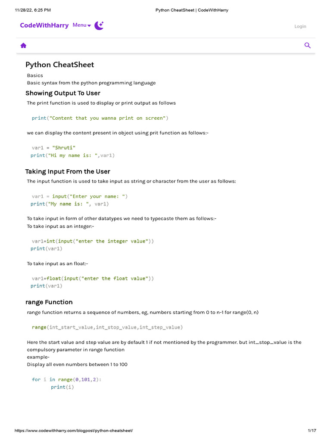The width and height of the screenshot is (331, 441).
Task: Click the print Content code snippet
Action: 100,118
